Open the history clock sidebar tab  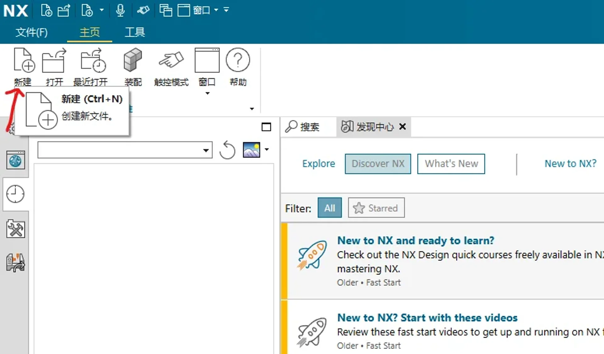(15, 194)
